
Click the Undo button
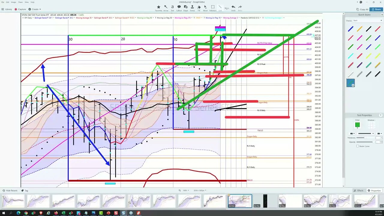(233, 8)
